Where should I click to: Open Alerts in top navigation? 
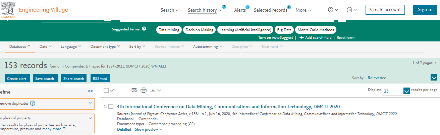click(x=240, y=10)
